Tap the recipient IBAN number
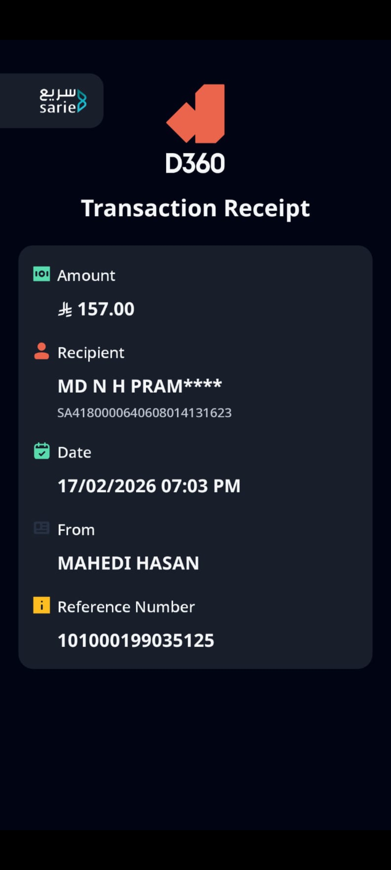Image resolution: width=391 pixels, height=870 pixels. point(144,413)
